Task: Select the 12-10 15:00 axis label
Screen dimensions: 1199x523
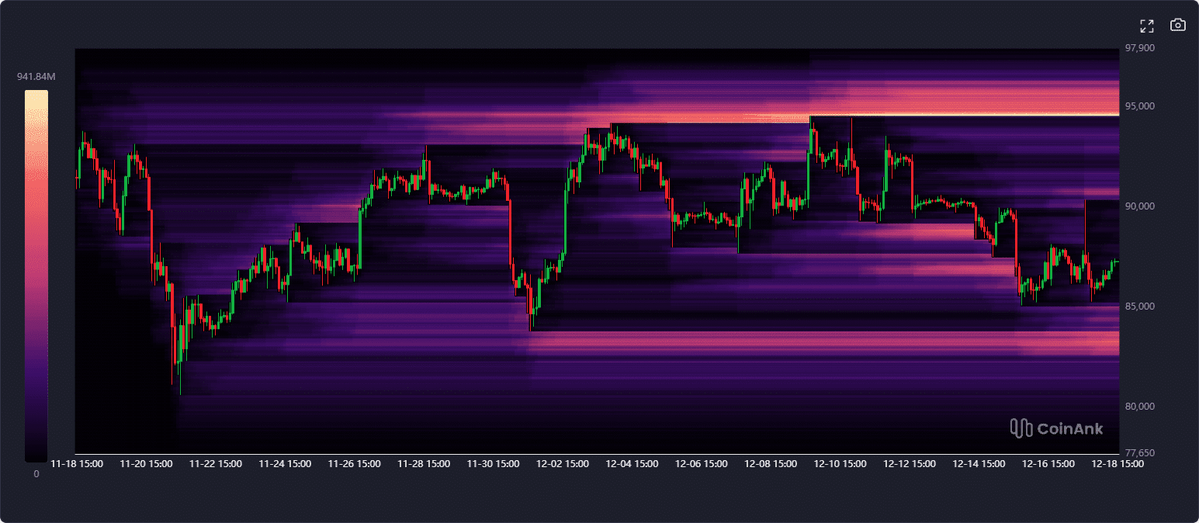Action: (x=840, y=463)
